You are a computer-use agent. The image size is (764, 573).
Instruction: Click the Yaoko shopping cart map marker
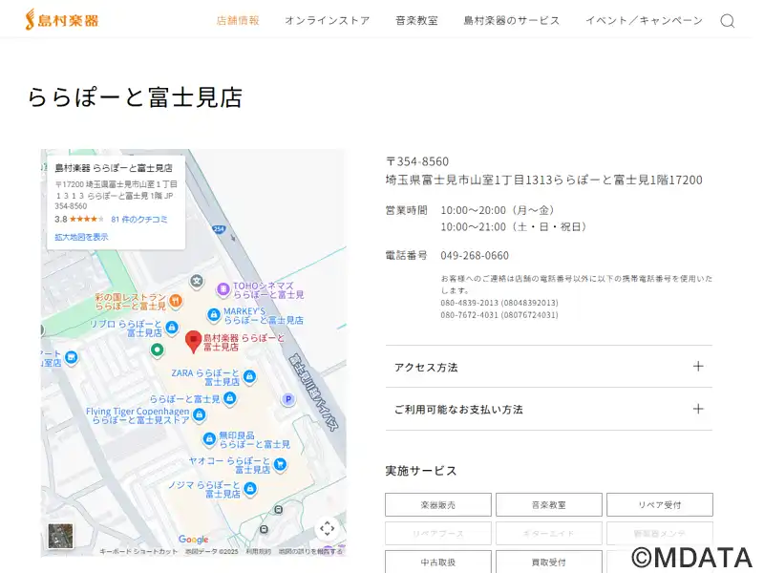280,465
